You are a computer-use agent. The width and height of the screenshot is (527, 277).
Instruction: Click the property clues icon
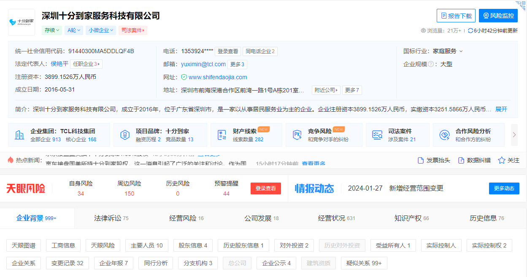pyautogui.click(x=222, y=135)
